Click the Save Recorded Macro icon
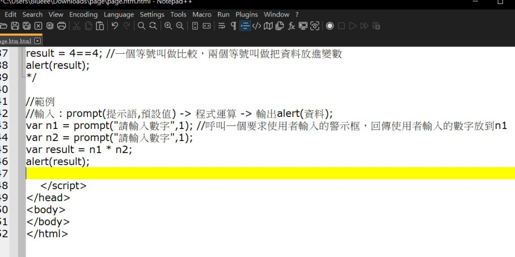The image size is (515, 257). click(x=376, y=26)
